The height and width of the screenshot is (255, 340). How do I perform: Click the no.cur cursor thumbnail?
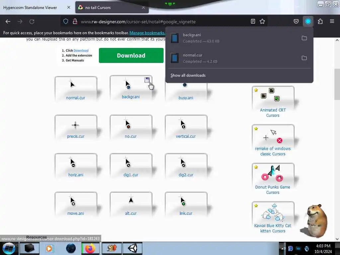pyautogui.click(x=128, y=124)
